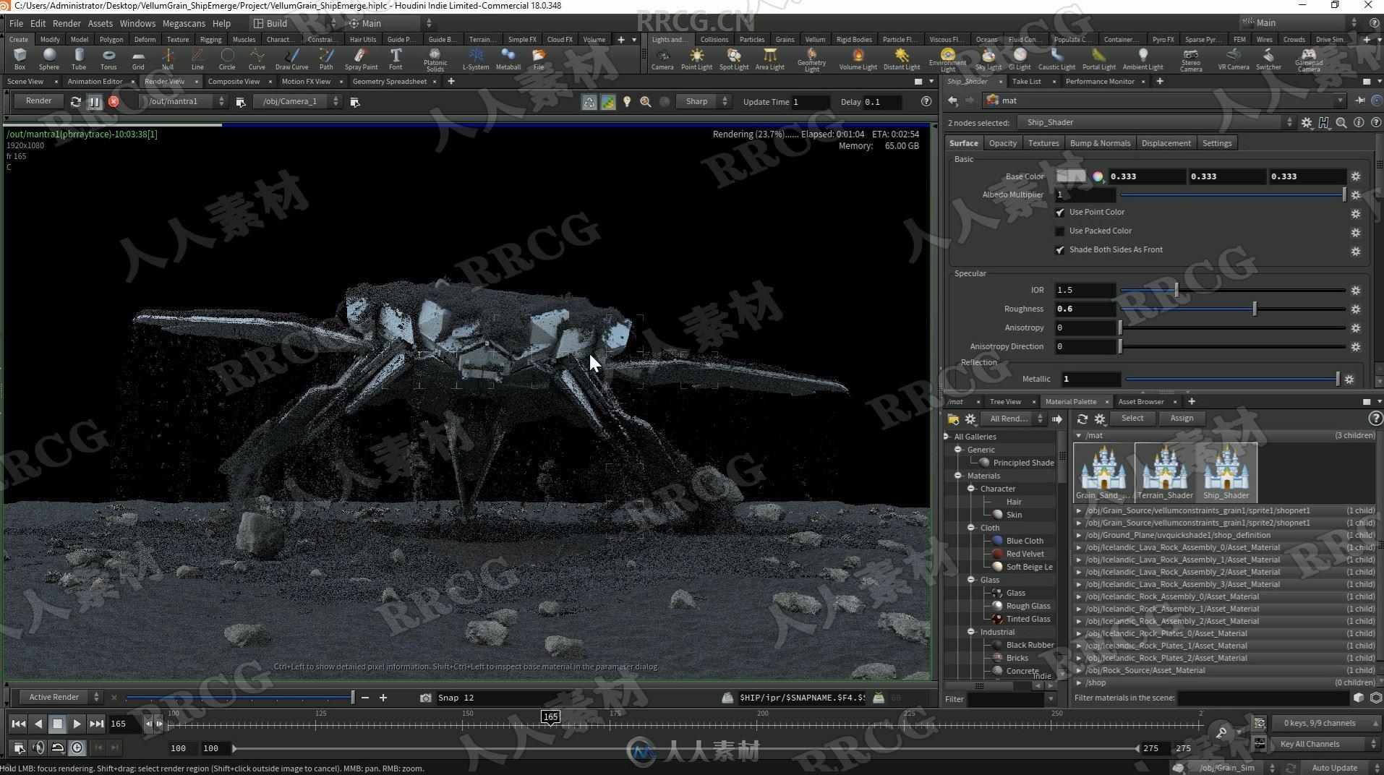Click the Update Time input field
This screenshot has height=775, width=1384.
(x=809, y=102)
